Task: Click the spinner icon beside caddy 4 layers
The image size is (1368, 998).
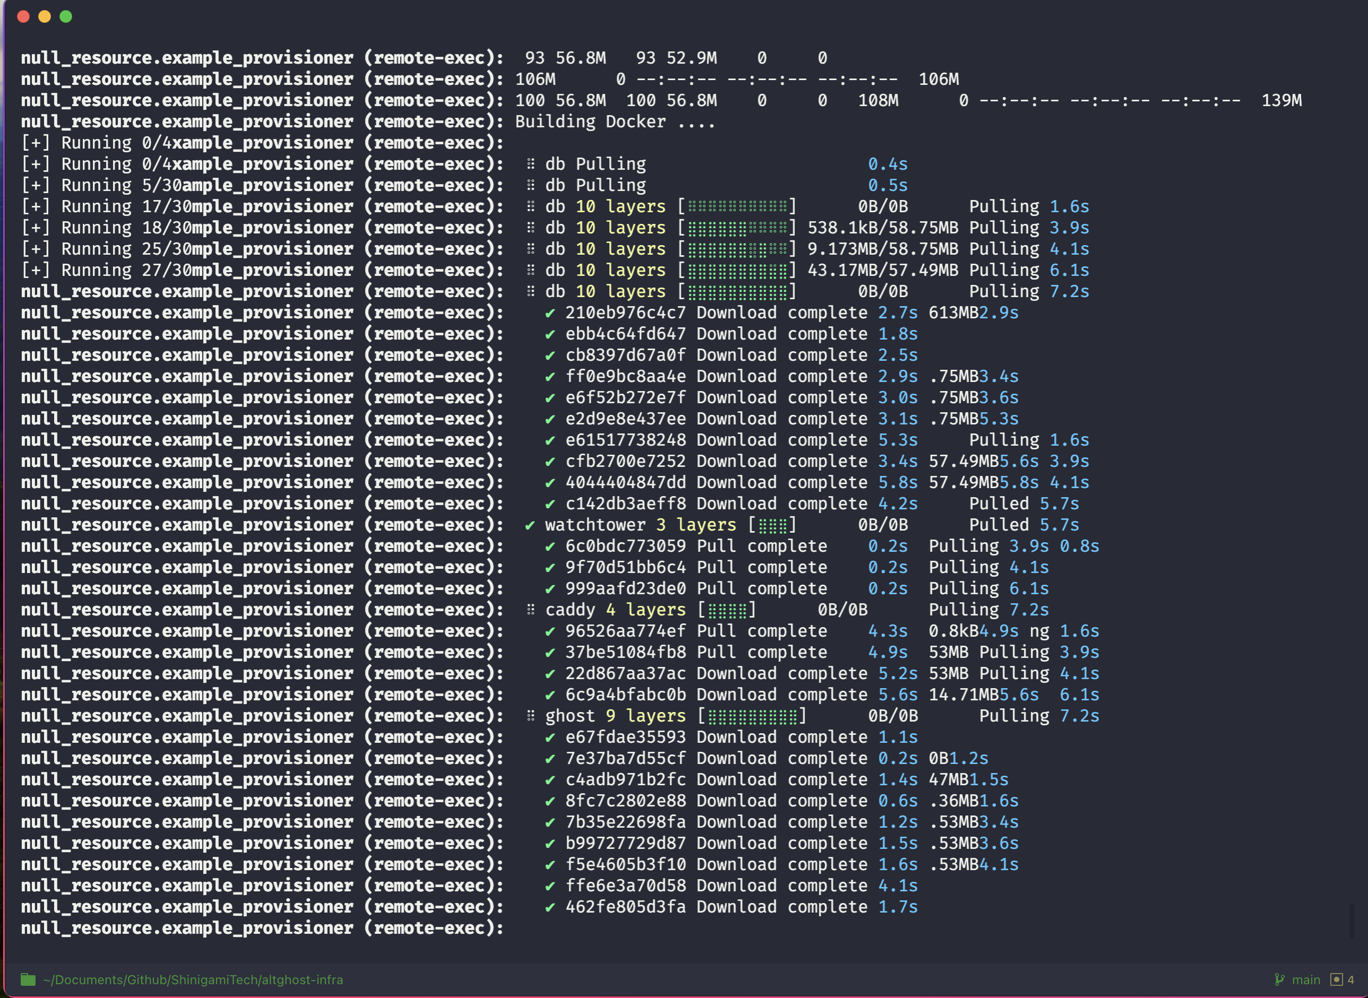Action: click(x=531, y=610)
